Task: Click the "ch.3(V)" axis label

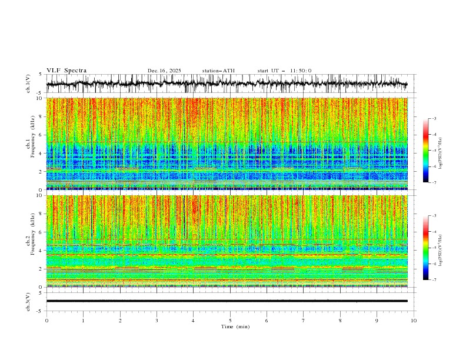Action: click(x=28, y=302)
